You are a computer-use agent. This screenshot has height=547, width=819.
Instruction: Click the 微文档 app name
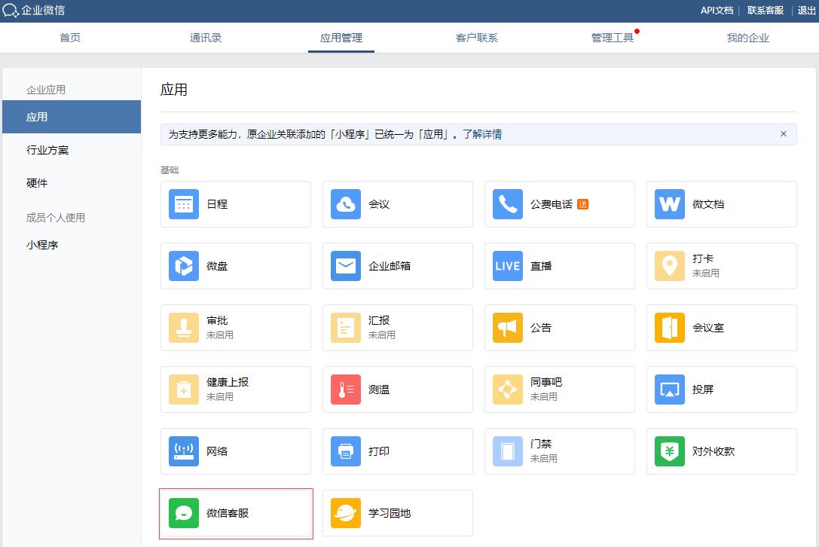(x=708, y=204)
